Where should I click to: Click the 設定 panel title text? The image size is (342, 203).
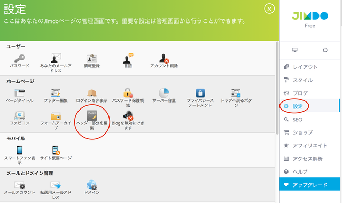coord(15,9)
